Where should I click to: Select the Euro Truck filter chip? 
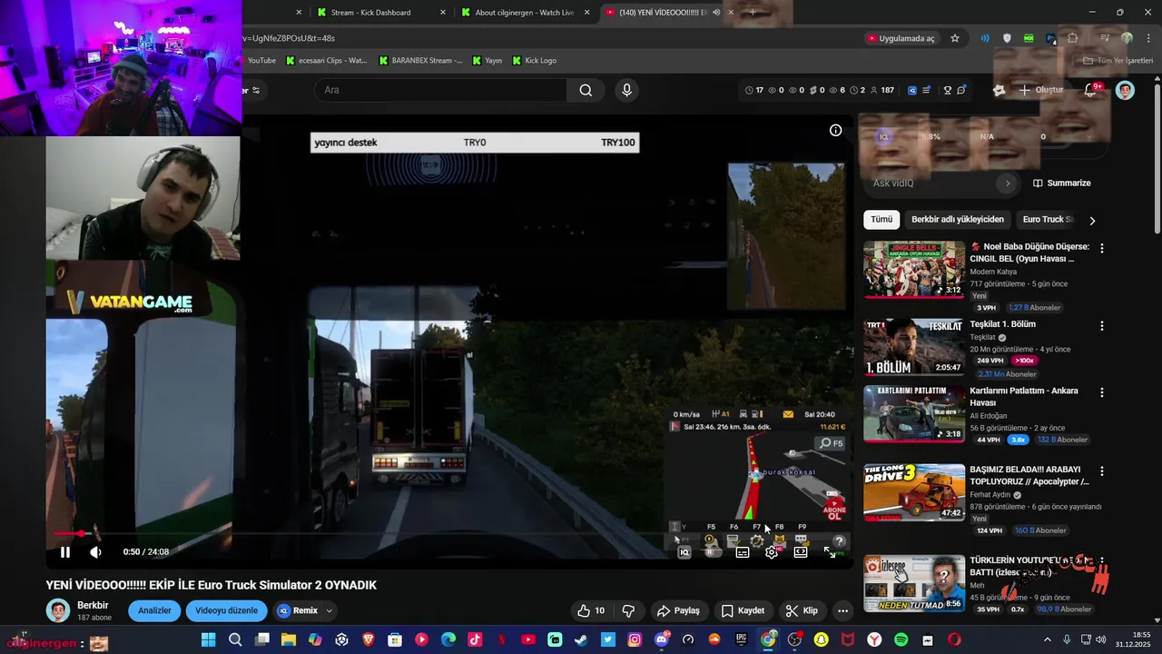pos(1046,219)
